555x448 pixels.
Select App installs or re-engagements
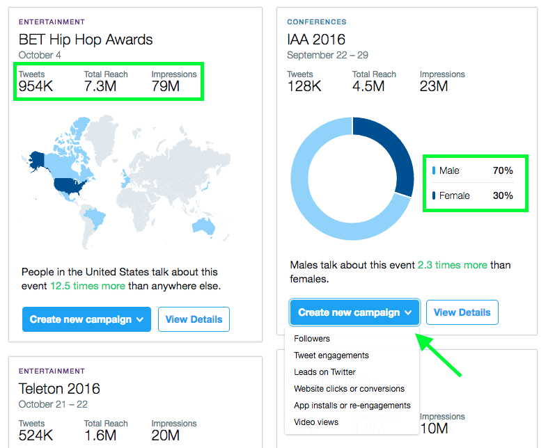352,405
